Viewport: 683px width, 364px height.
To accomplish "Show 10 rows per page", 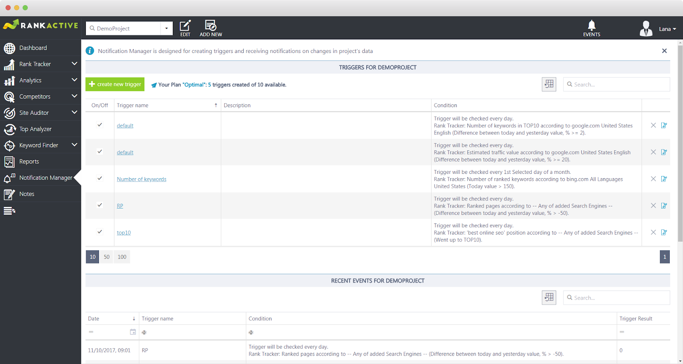I will pos(93,257).
